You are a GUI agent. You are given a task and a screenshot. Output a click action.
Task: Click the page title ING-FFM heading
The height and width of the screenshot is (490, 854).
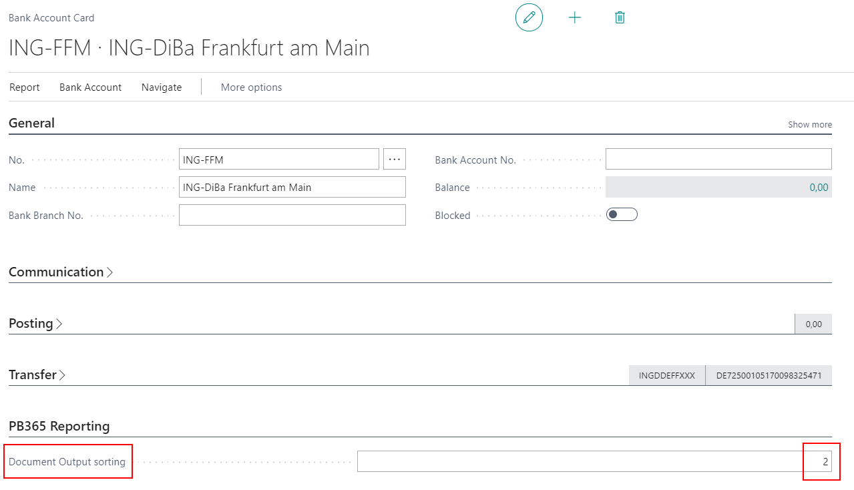[189, 48]
